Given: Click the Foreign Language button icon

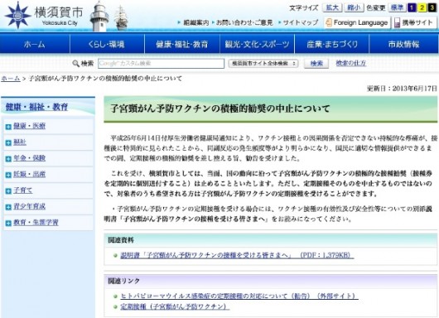Looking at the screenshot, I should coord(329,22).
